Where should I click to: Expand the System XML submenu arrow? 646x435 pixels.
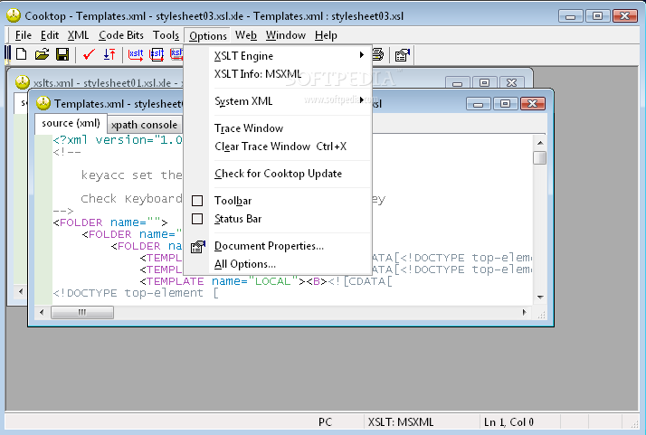[361, 100]
